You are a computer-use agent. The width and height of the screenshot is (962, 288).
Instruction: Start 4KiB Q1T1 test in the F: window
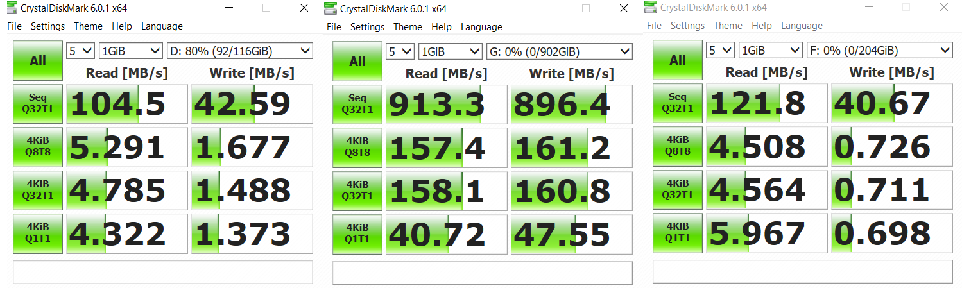678,233
